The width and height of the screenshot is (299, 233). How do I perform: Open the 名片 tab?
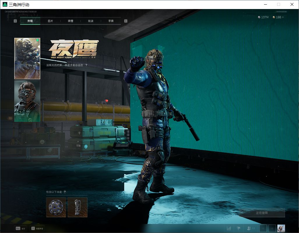50,21
